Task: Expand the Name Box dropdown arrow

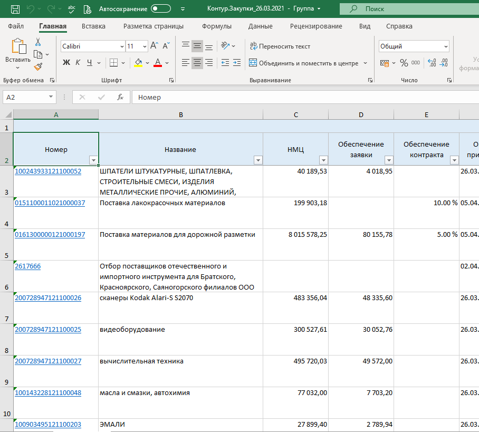Action: point(51,97)
